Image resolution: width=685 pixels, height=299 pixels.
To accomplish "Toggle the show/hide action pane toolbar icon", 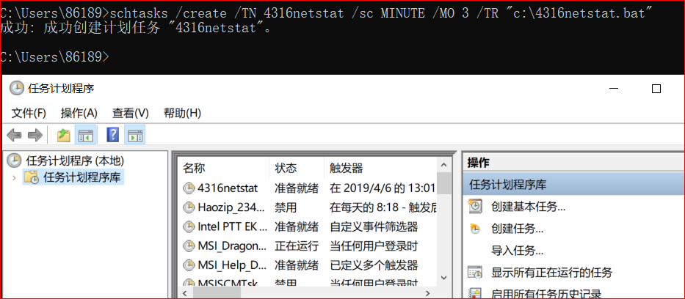I will click(x=134, y=135).
